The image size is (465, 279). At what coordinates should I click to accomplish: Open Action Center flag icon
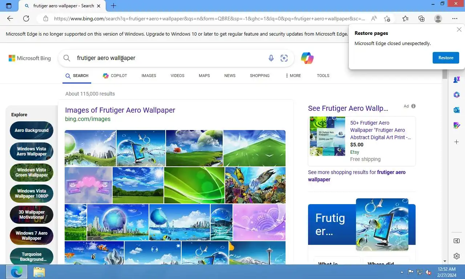pos(411,272)
